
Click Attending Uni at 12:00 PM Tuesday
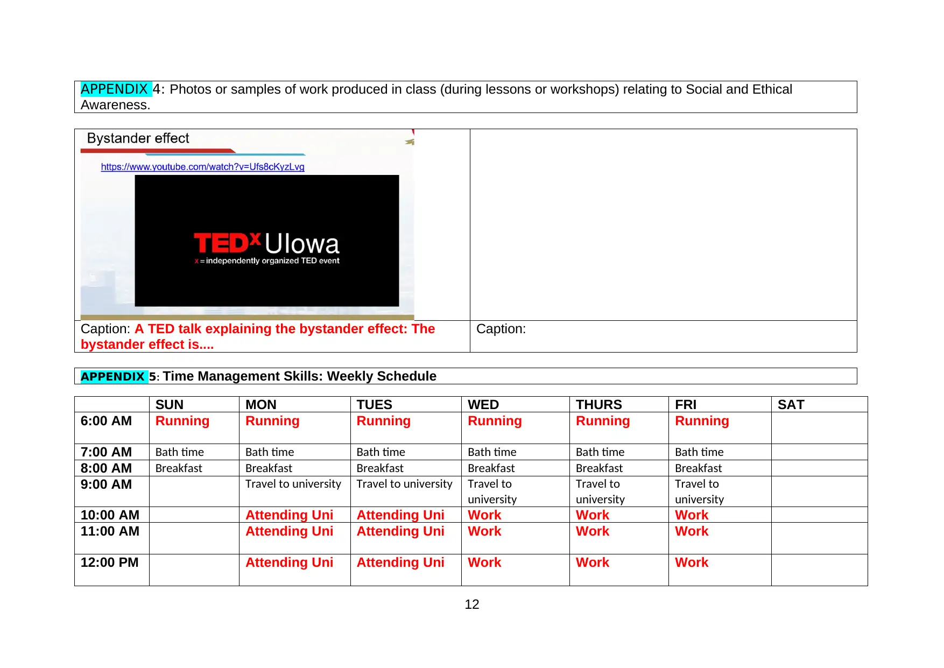(400, 562)
